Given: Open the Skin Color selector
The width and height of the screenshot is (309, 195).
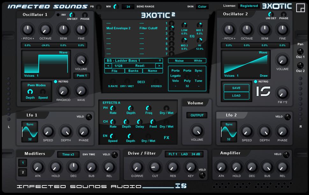Looking at the screenshot, I should coord(202,6).
